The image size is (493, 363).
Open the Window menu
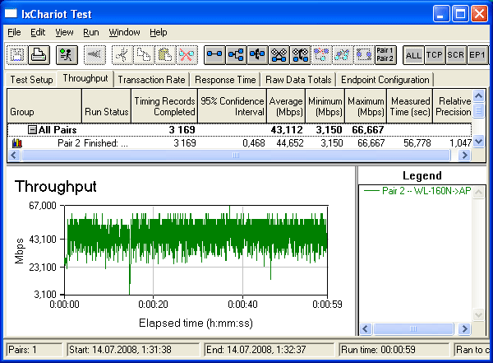(124, 32)
